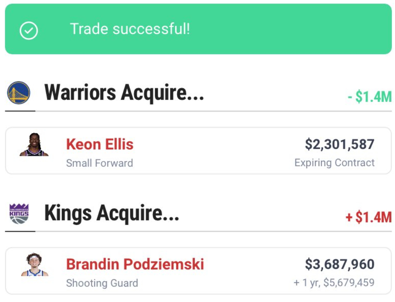
Task: Click Podziemski $3,687,960 salary figure
Action: 339,264
